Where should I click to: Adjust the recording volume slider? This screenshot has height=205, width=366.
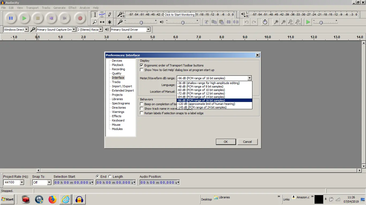pos(141,23)
